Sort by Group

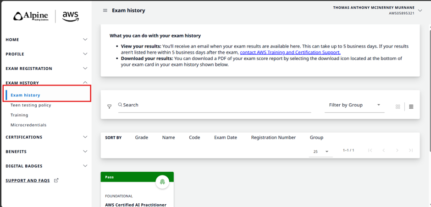[x=317, y=138]
